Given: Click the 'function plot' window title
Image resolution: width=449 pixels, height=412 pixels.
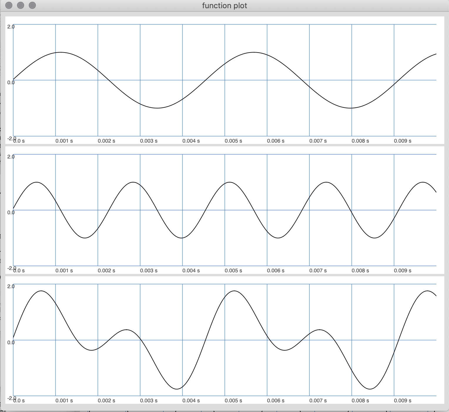Looking at the screenshot, I should coord(224,6).
